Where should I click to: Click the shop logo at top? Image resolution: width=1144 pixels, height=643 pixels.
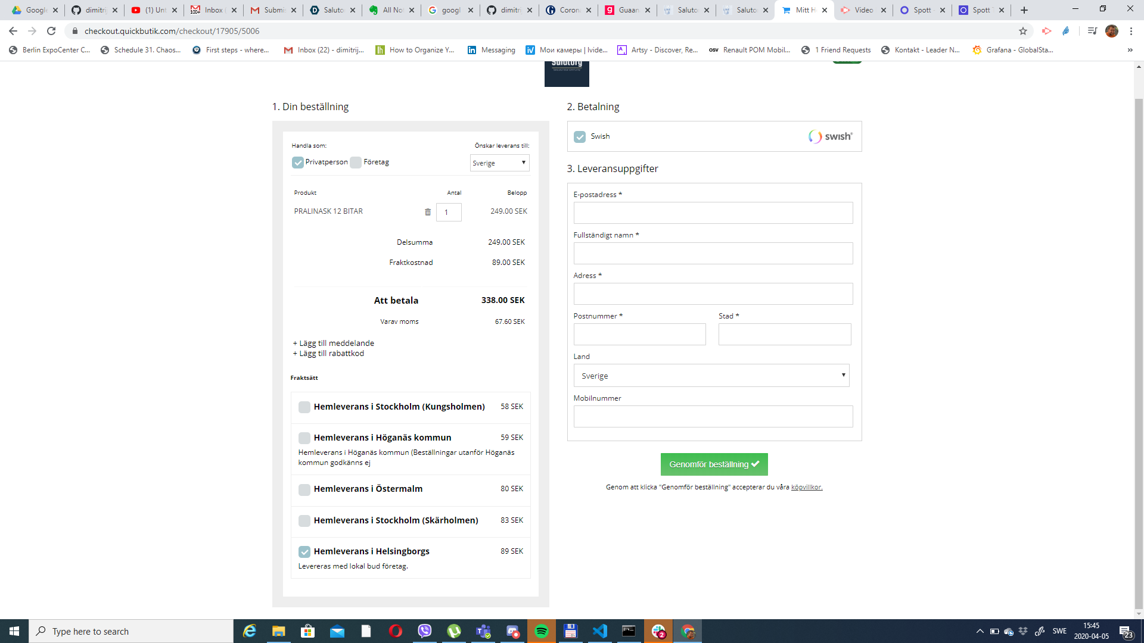(x=567, y=73)
